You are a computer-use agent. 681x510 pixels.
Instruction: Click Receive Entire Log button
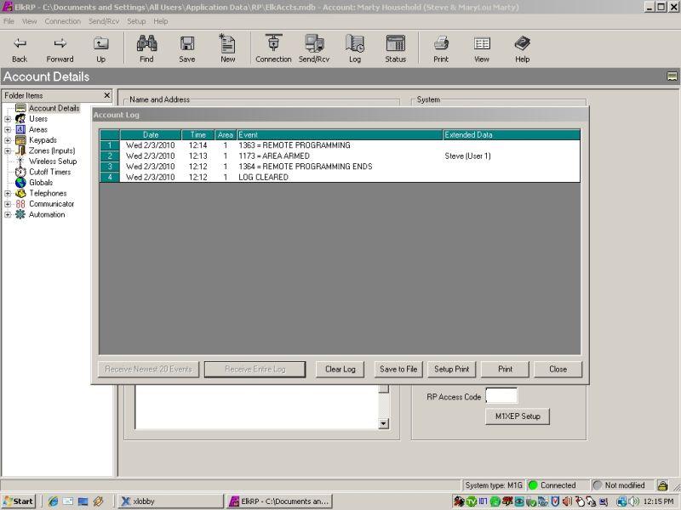pyautogui.click(x=255, y=370)
